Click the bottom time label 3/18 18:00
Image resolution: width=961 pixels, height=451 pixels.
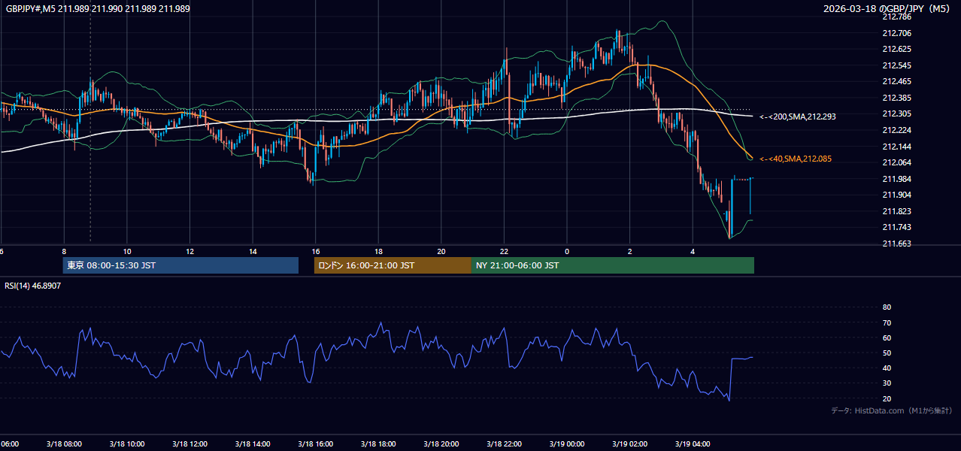click(378, 444)
